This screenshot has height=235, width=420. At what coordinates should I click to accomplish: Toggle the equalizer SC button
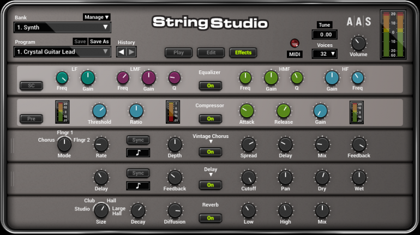31,86
